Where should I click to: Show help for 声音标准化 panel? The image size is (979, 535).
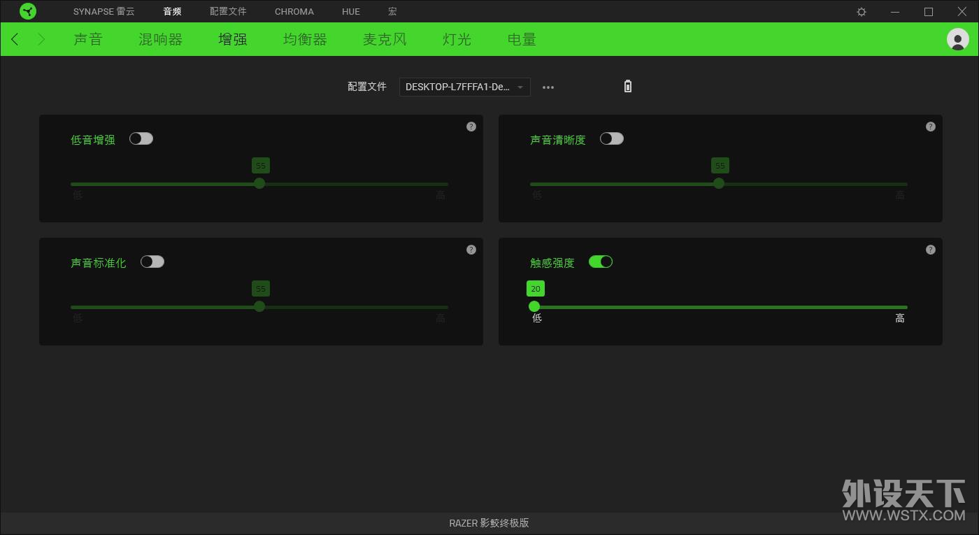click(471, 250)
